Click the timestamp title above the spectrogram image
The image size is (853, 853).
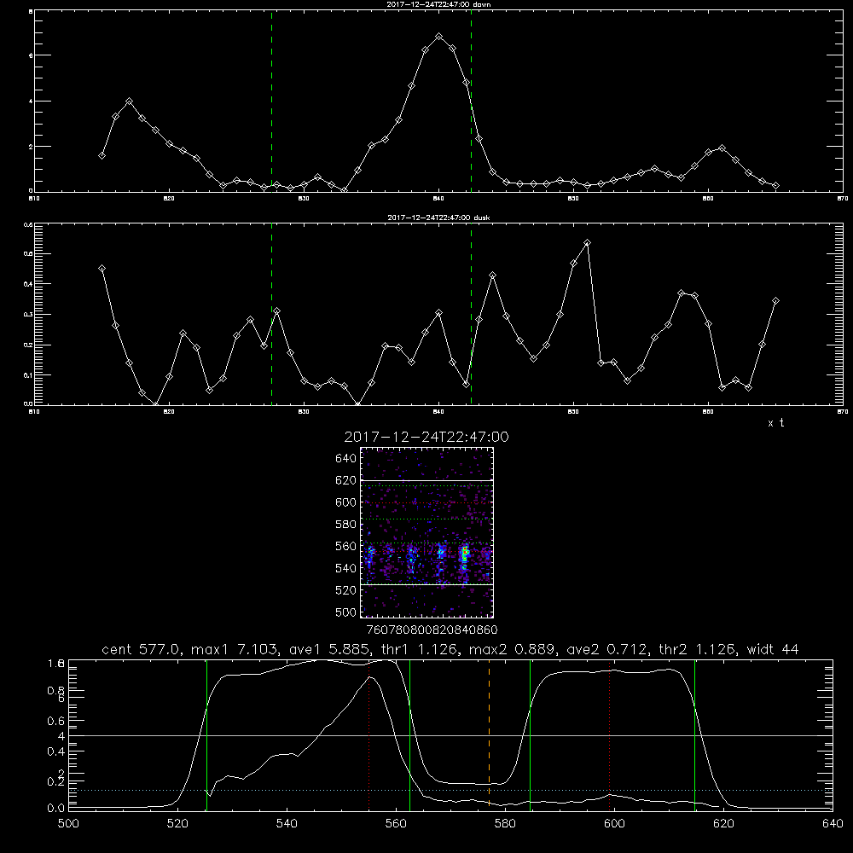pyautogui.click(x=426, y=437)
